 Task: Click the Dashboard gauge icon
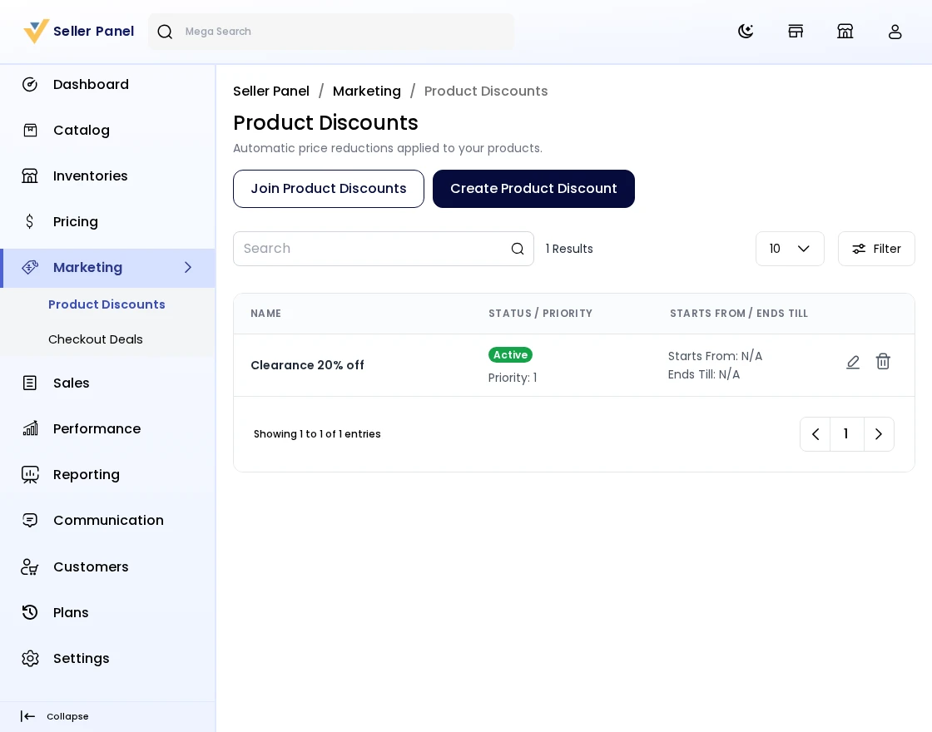30,84
